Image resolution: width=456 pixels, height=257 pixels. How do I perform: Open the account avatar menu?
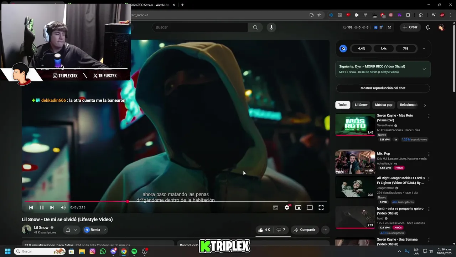(441, 27)
